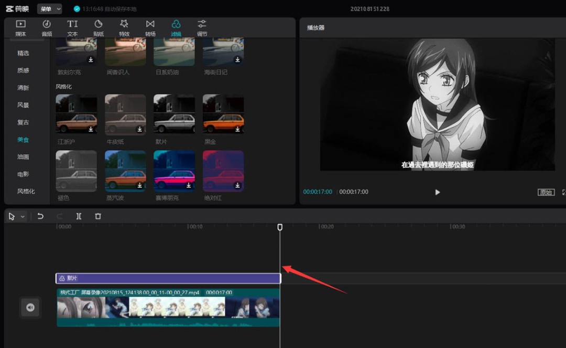The height and width of the screenshot is (348, 566).
Task: Open the 调节 adjustment panel
Action: click(x=202, y=28)
